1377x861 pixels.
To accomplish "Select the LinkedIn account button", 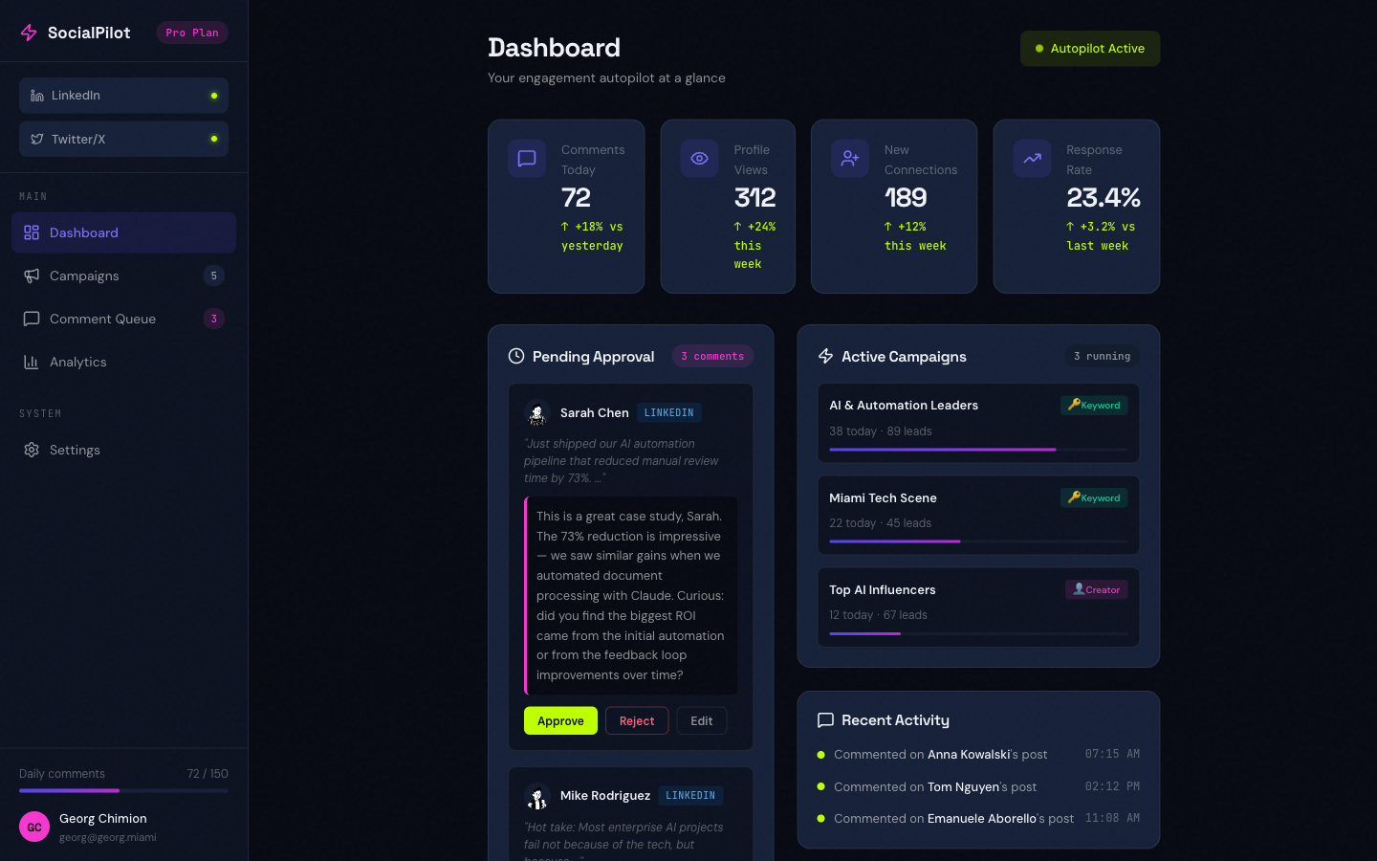I will click(x=123, y=96).
